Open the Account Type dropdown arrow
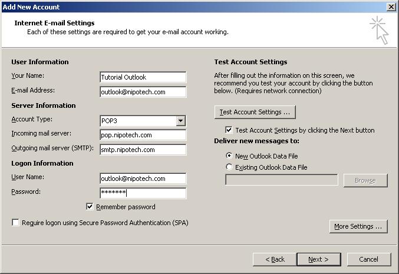 click(181, 121)
